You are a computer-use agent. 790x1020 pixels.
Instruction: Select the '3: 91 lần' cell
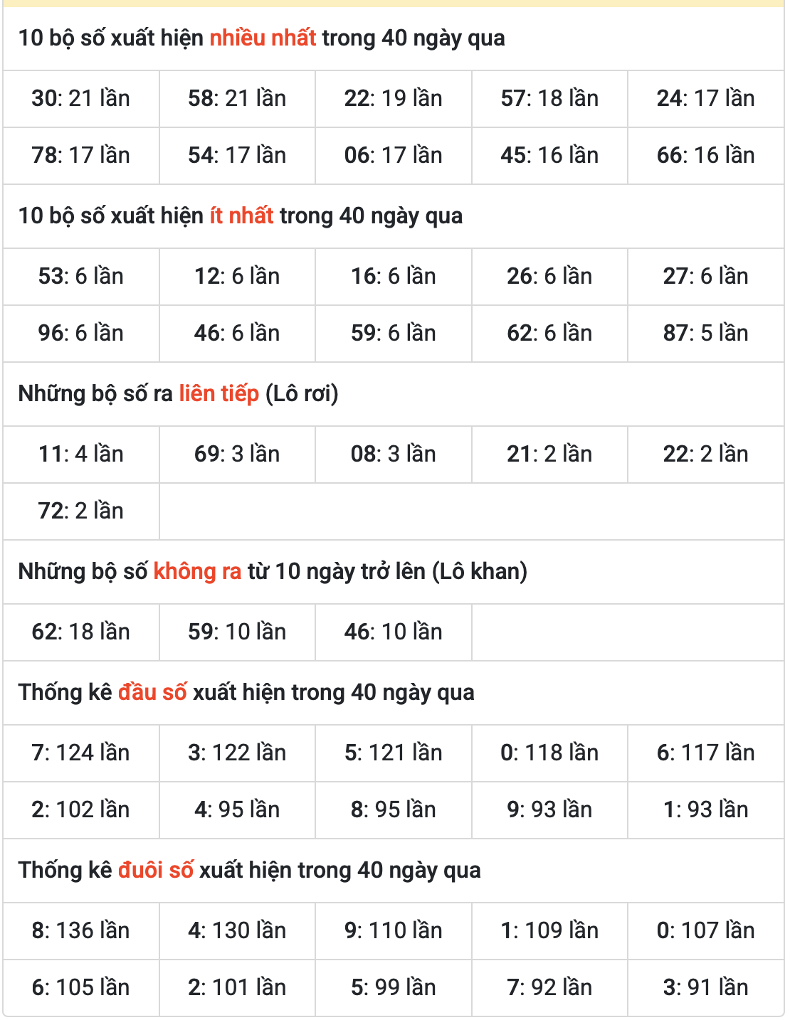pyautogui.click(x=706, y=988)
